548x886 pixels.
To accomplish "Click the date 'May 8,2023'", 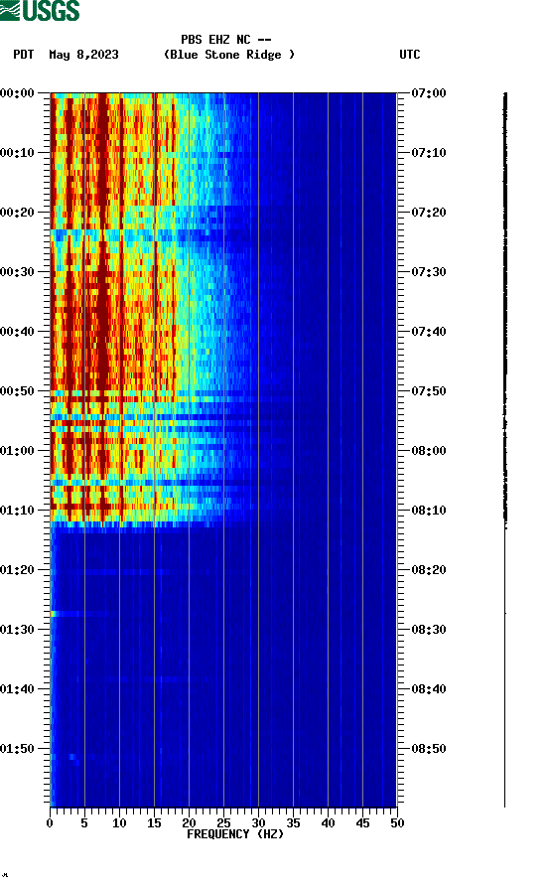I will point(83,55).
